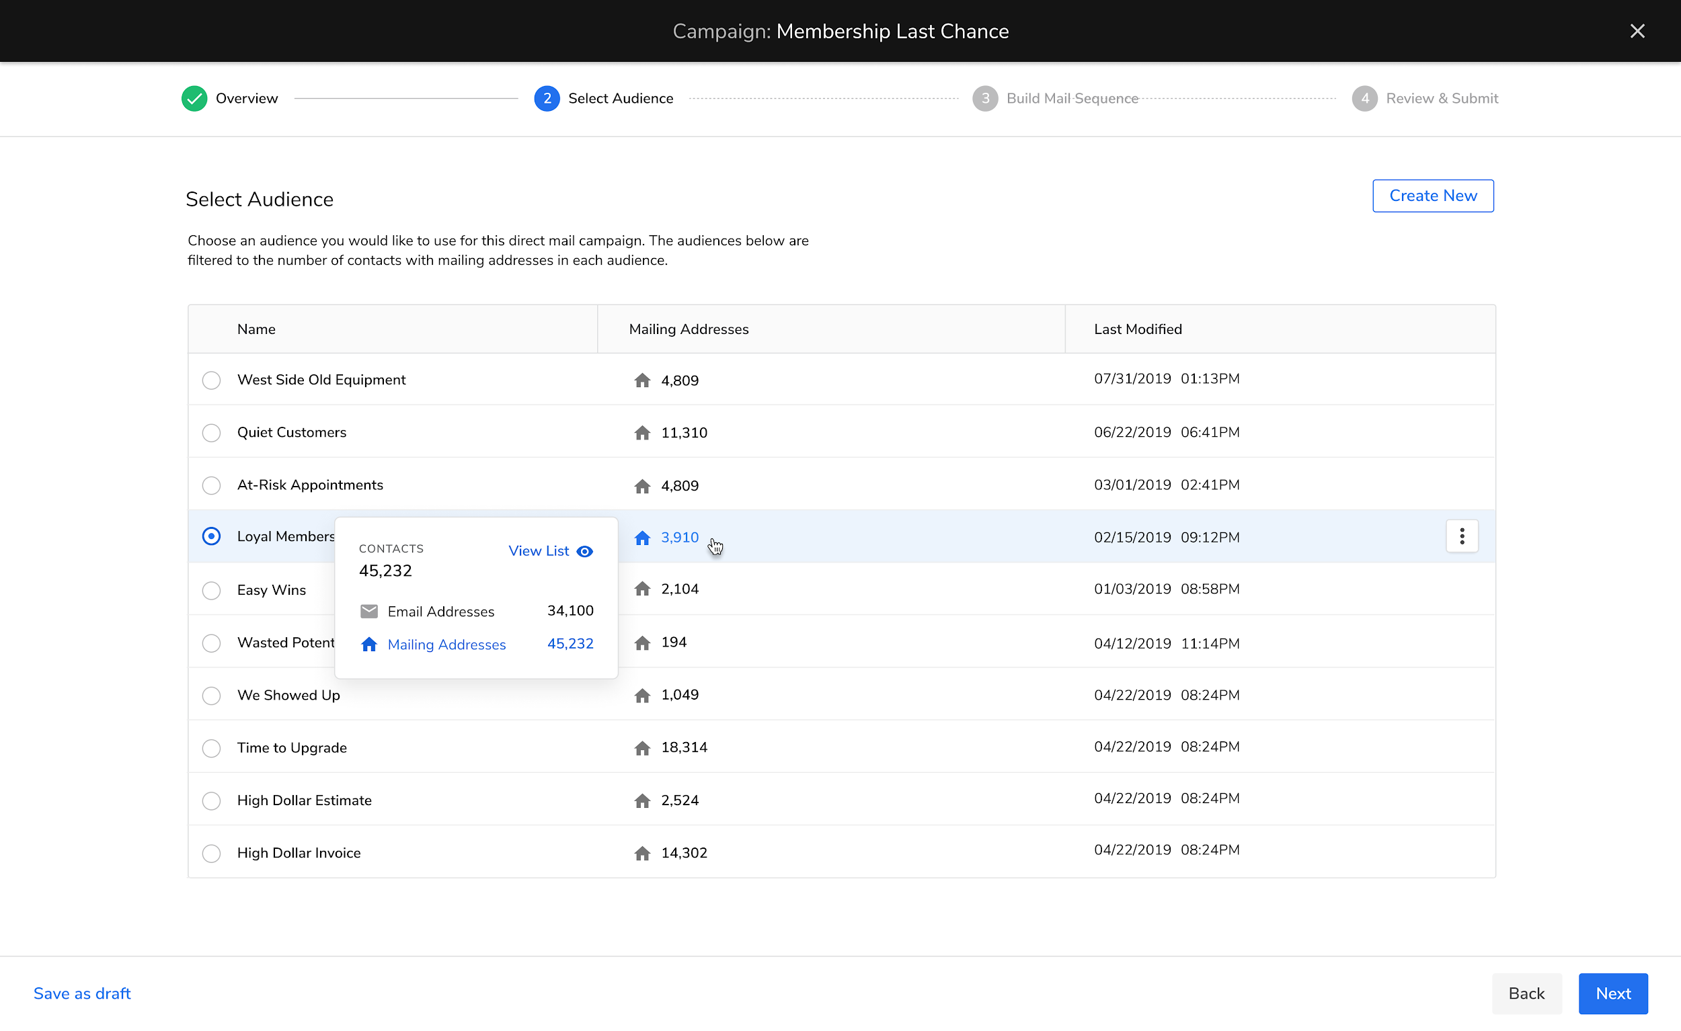Select the Time to Upgrade audience
Viewport: 1681px width, 1031px height.
[212, 748]
